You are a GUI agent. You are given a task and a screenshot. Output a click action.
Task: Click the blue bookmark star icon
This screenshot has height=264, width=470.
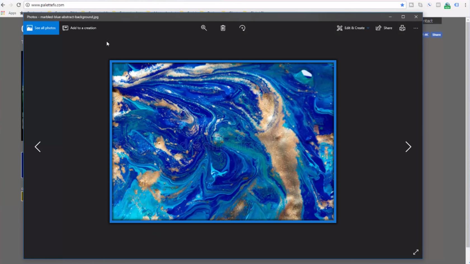[402, 5]
